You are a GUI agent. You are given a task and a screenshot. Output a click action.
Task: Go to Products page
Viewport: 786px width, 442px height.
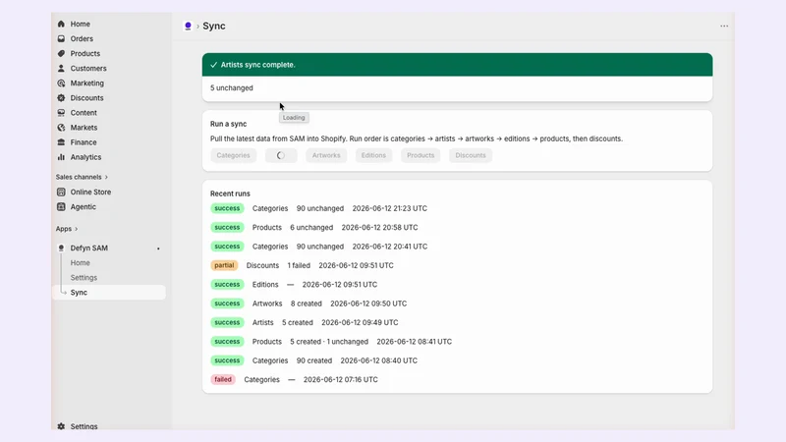[x=85, y=54]
